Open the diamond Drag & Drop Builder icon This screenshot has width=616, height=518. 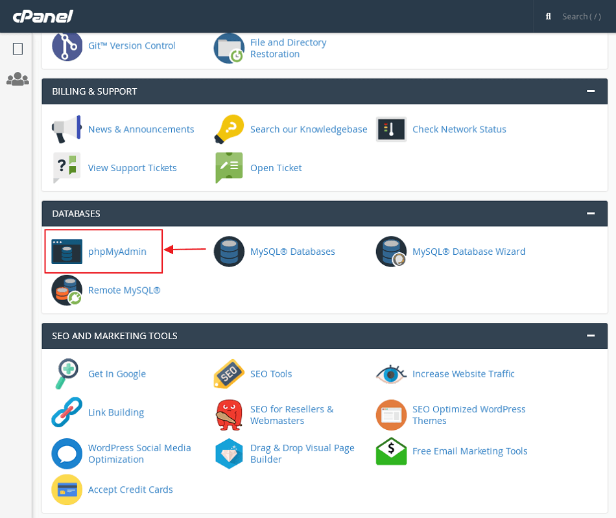point(229,454)
